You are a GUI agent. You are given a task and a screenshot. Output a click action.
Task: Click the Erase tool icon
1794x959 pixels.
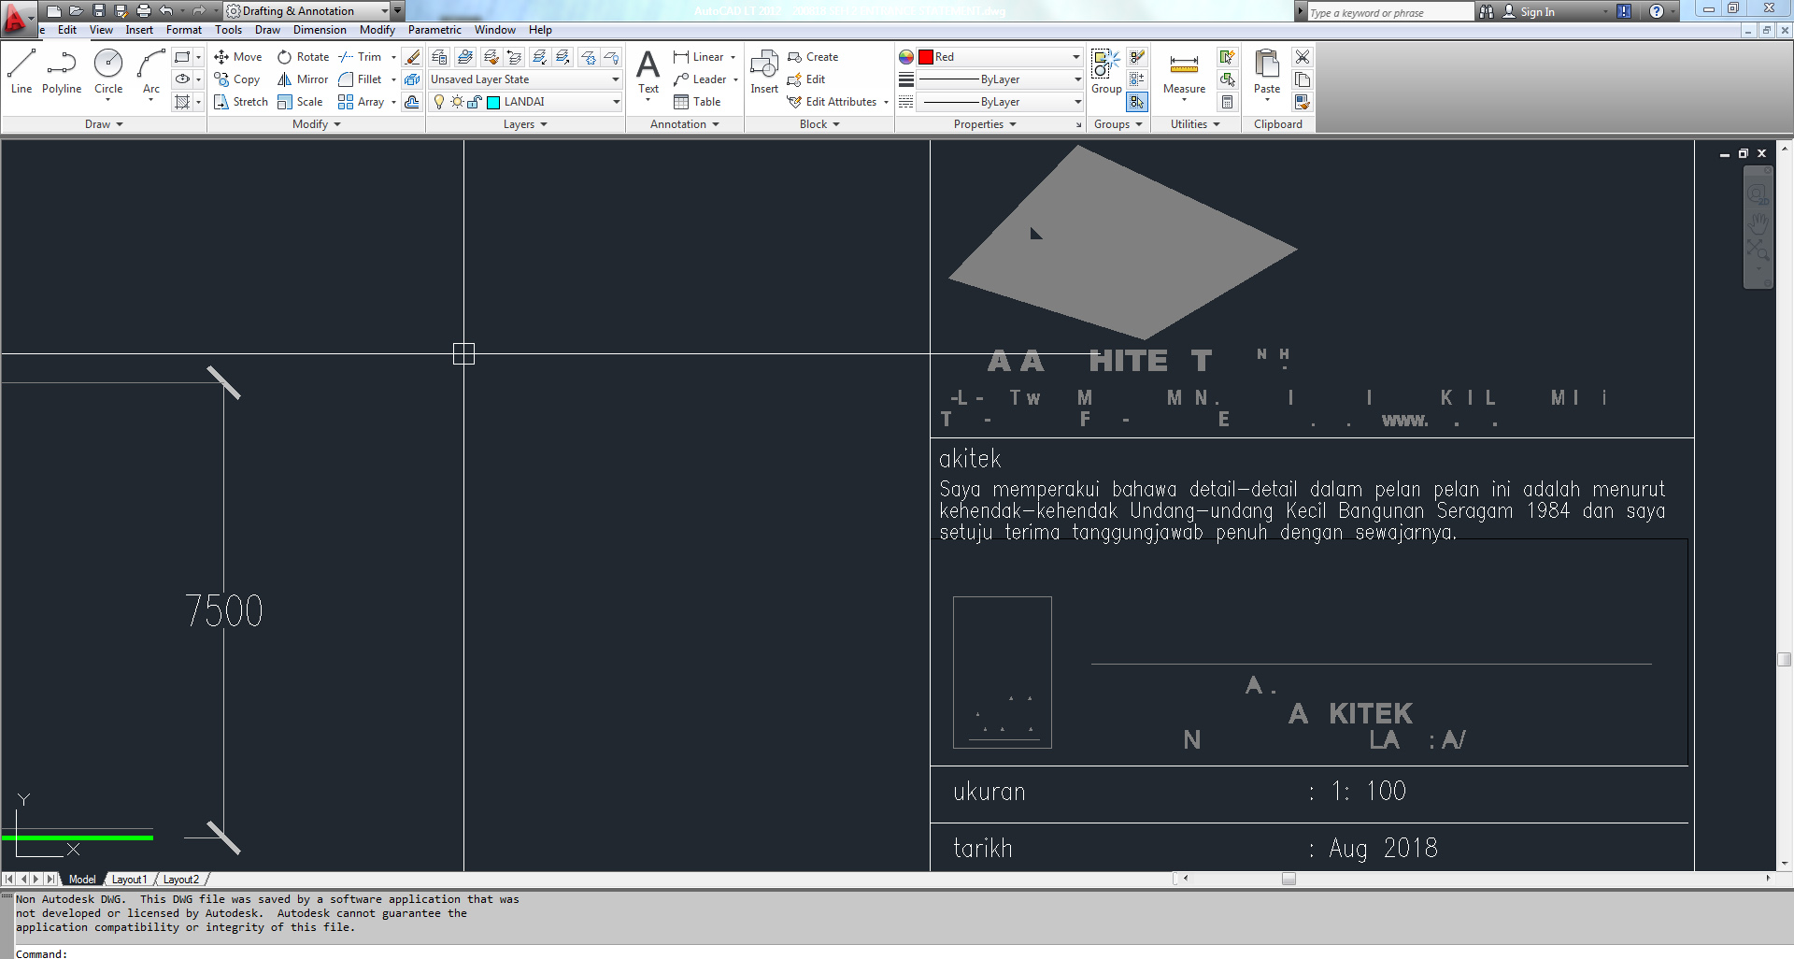tap(412, 57)
